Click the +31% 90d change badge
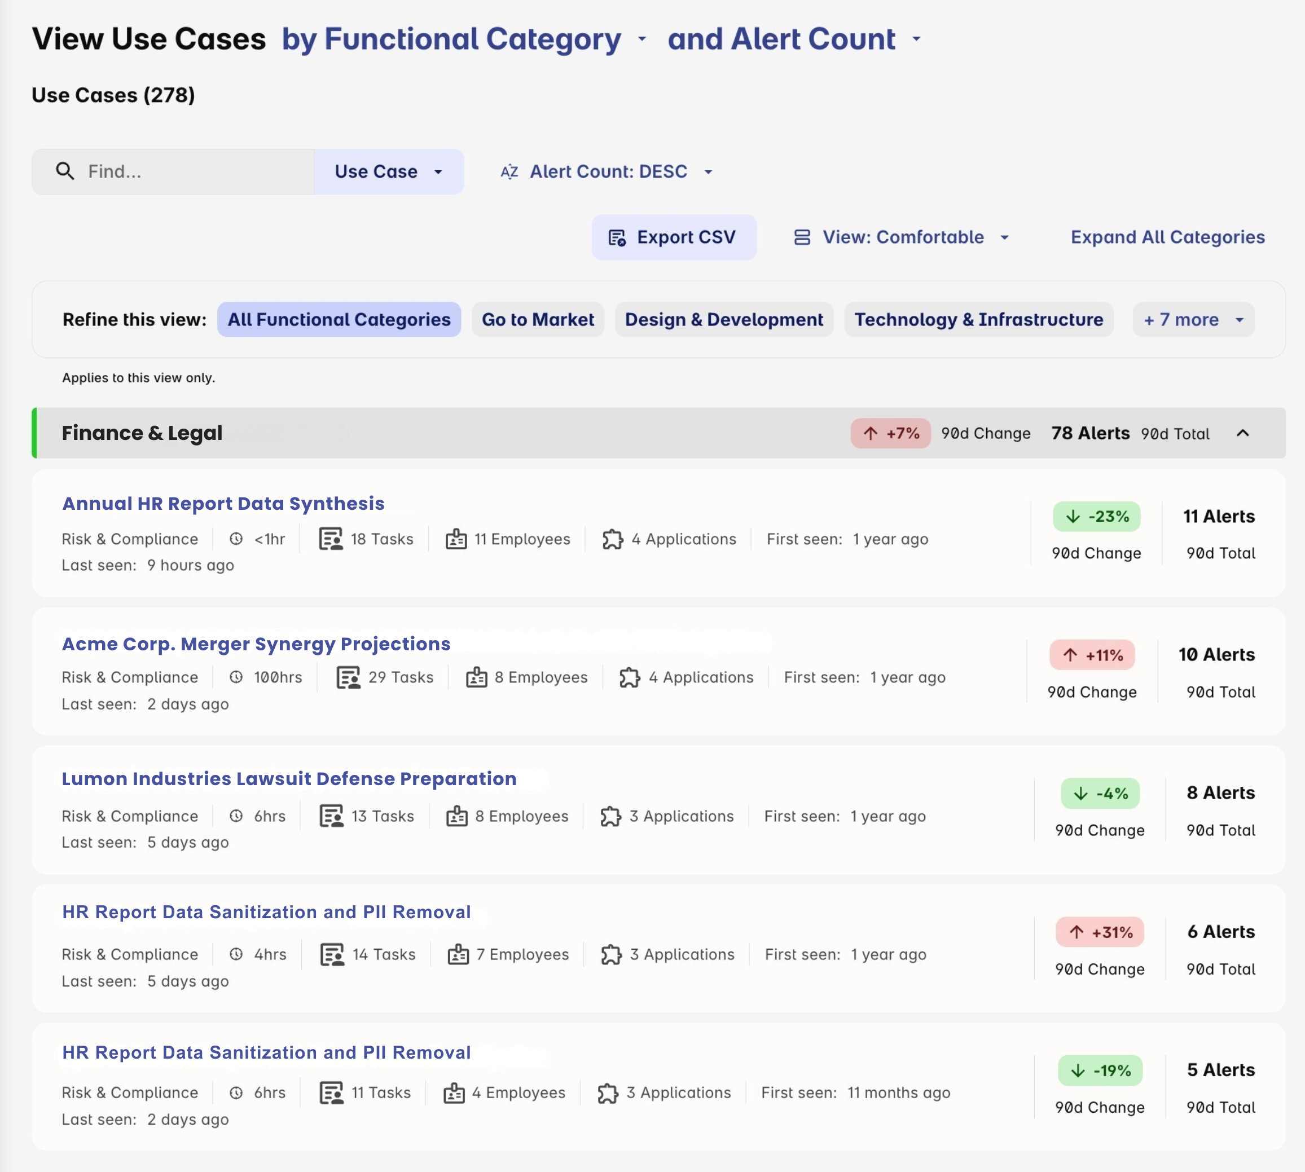Image resolution: width=1305 pixels, height=1172 pixels. (1100, 932)
